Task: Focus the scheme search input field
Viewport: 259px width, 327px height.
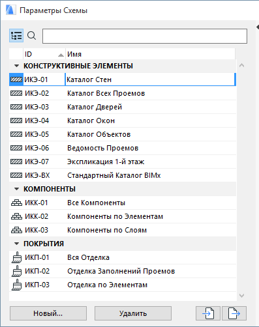Action: pyautogui.click(x=145, y=36)
